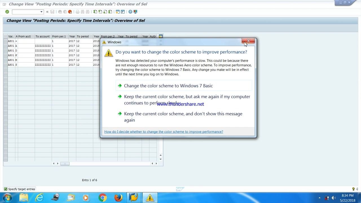
Task: Open Internet Explorer from the taskbar
Action: (39, 198)
